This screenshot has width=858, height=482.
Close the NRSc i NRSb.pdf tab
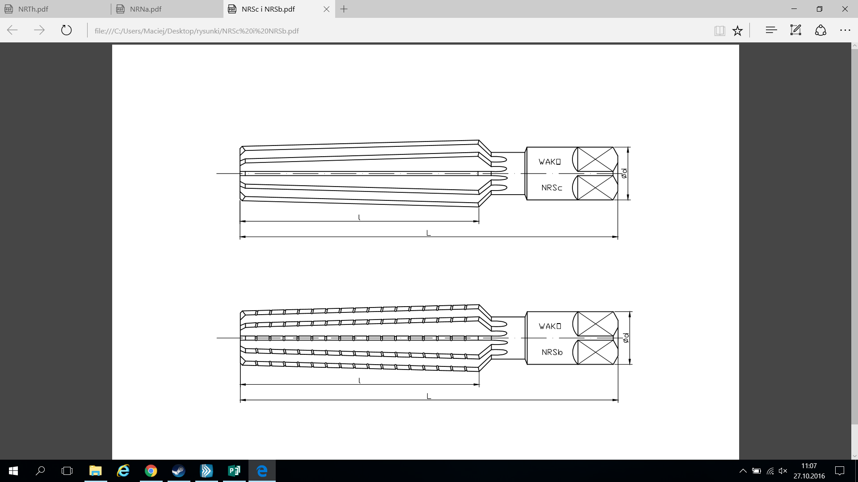[x=327, y=9]
